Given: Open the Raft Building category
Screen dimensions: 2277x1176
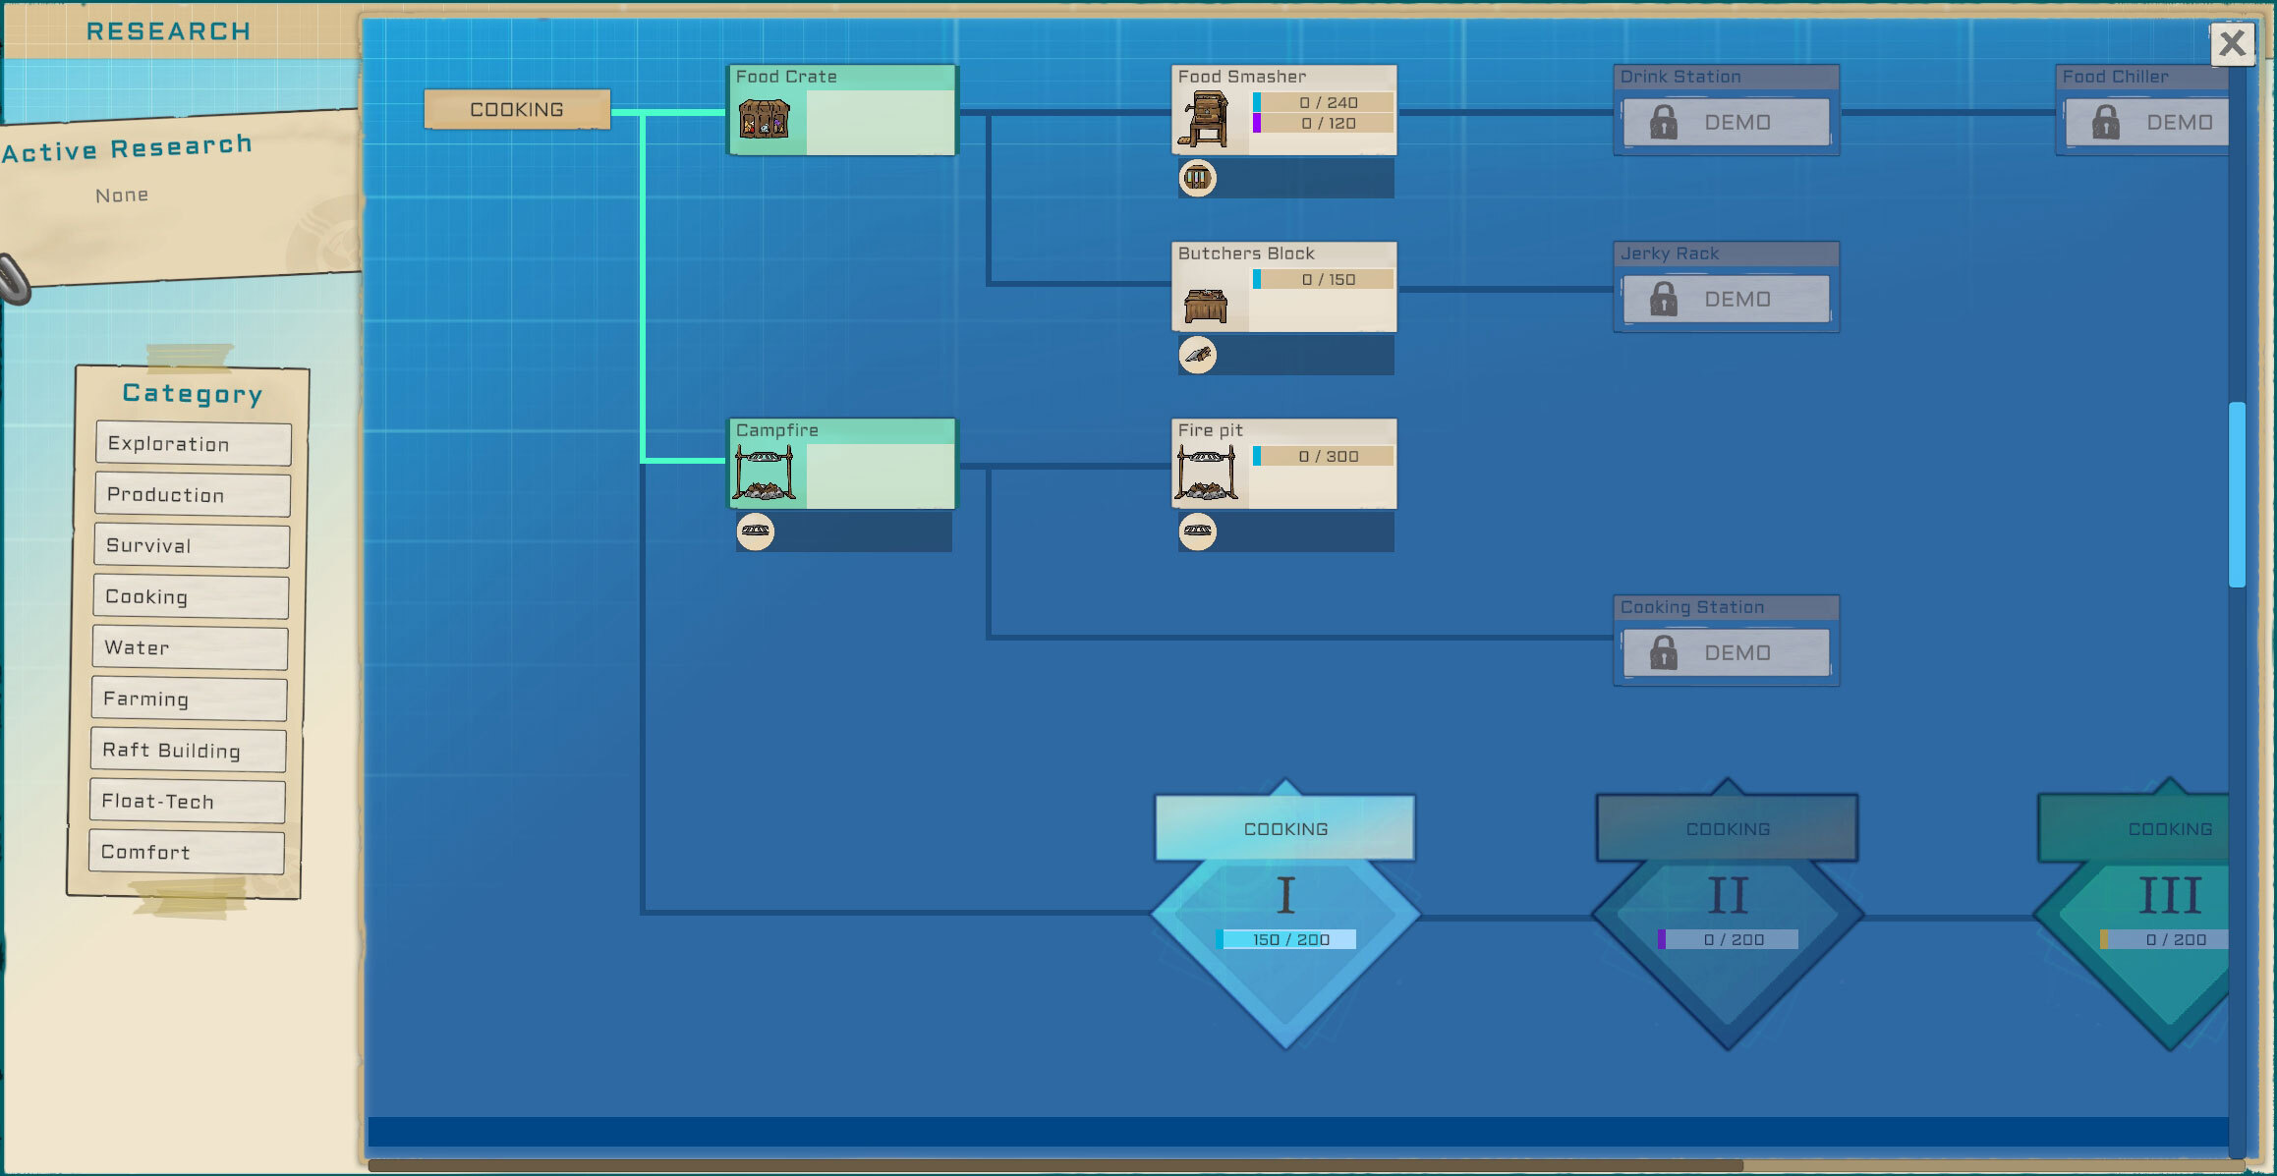Looking at the screenshot, I should (189, 751).
